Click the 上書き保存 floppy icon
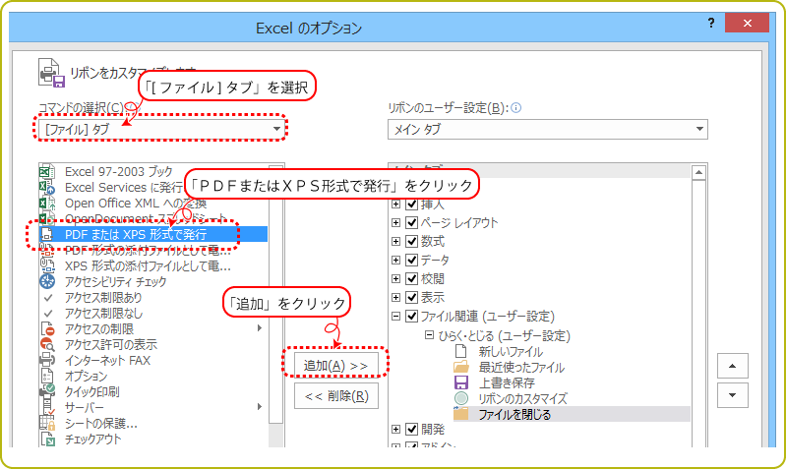Viewport: 786px width, 469px height. click(x=460, y=382)
